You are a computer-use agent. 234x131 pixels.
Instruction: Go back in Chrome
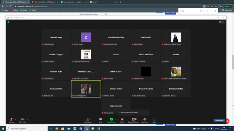(3, 7)
